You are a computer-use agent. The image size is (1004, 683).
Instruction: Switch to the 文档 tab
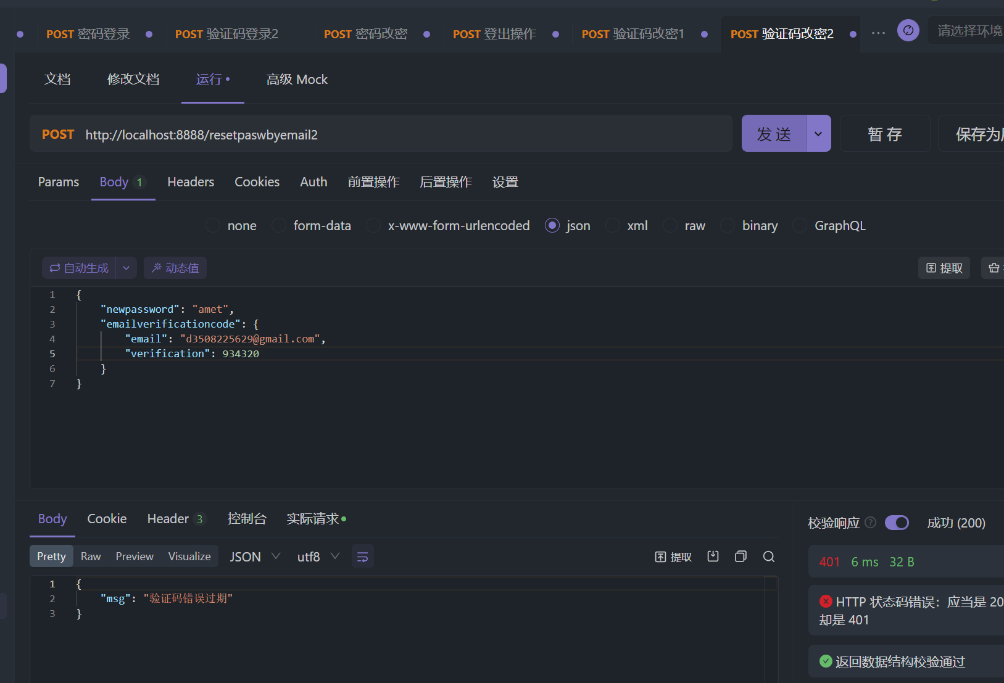pos(57,79)
